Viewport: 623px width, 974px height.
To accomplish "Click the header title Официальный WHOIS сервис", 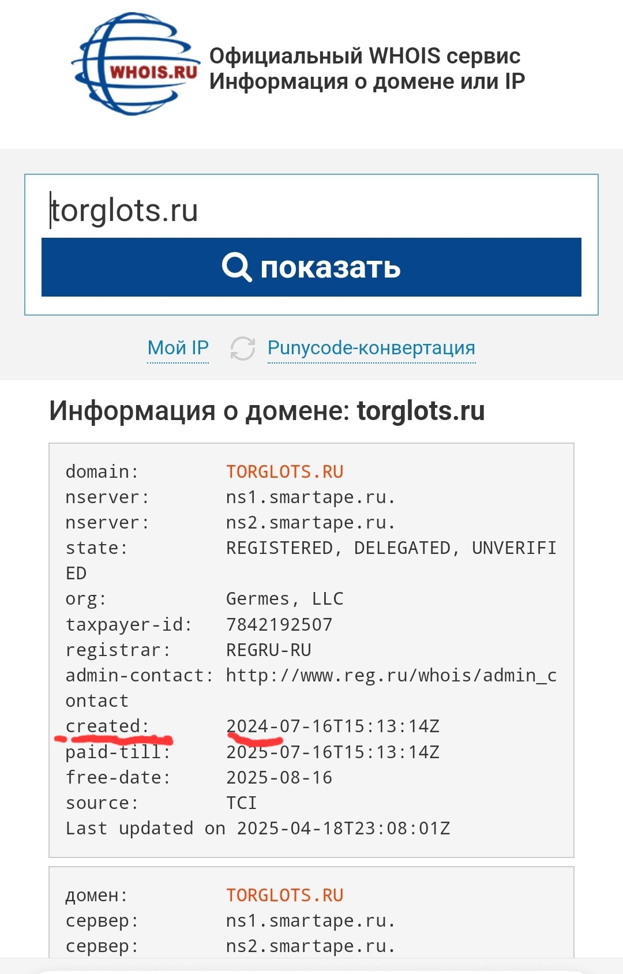I will (365, 56).
